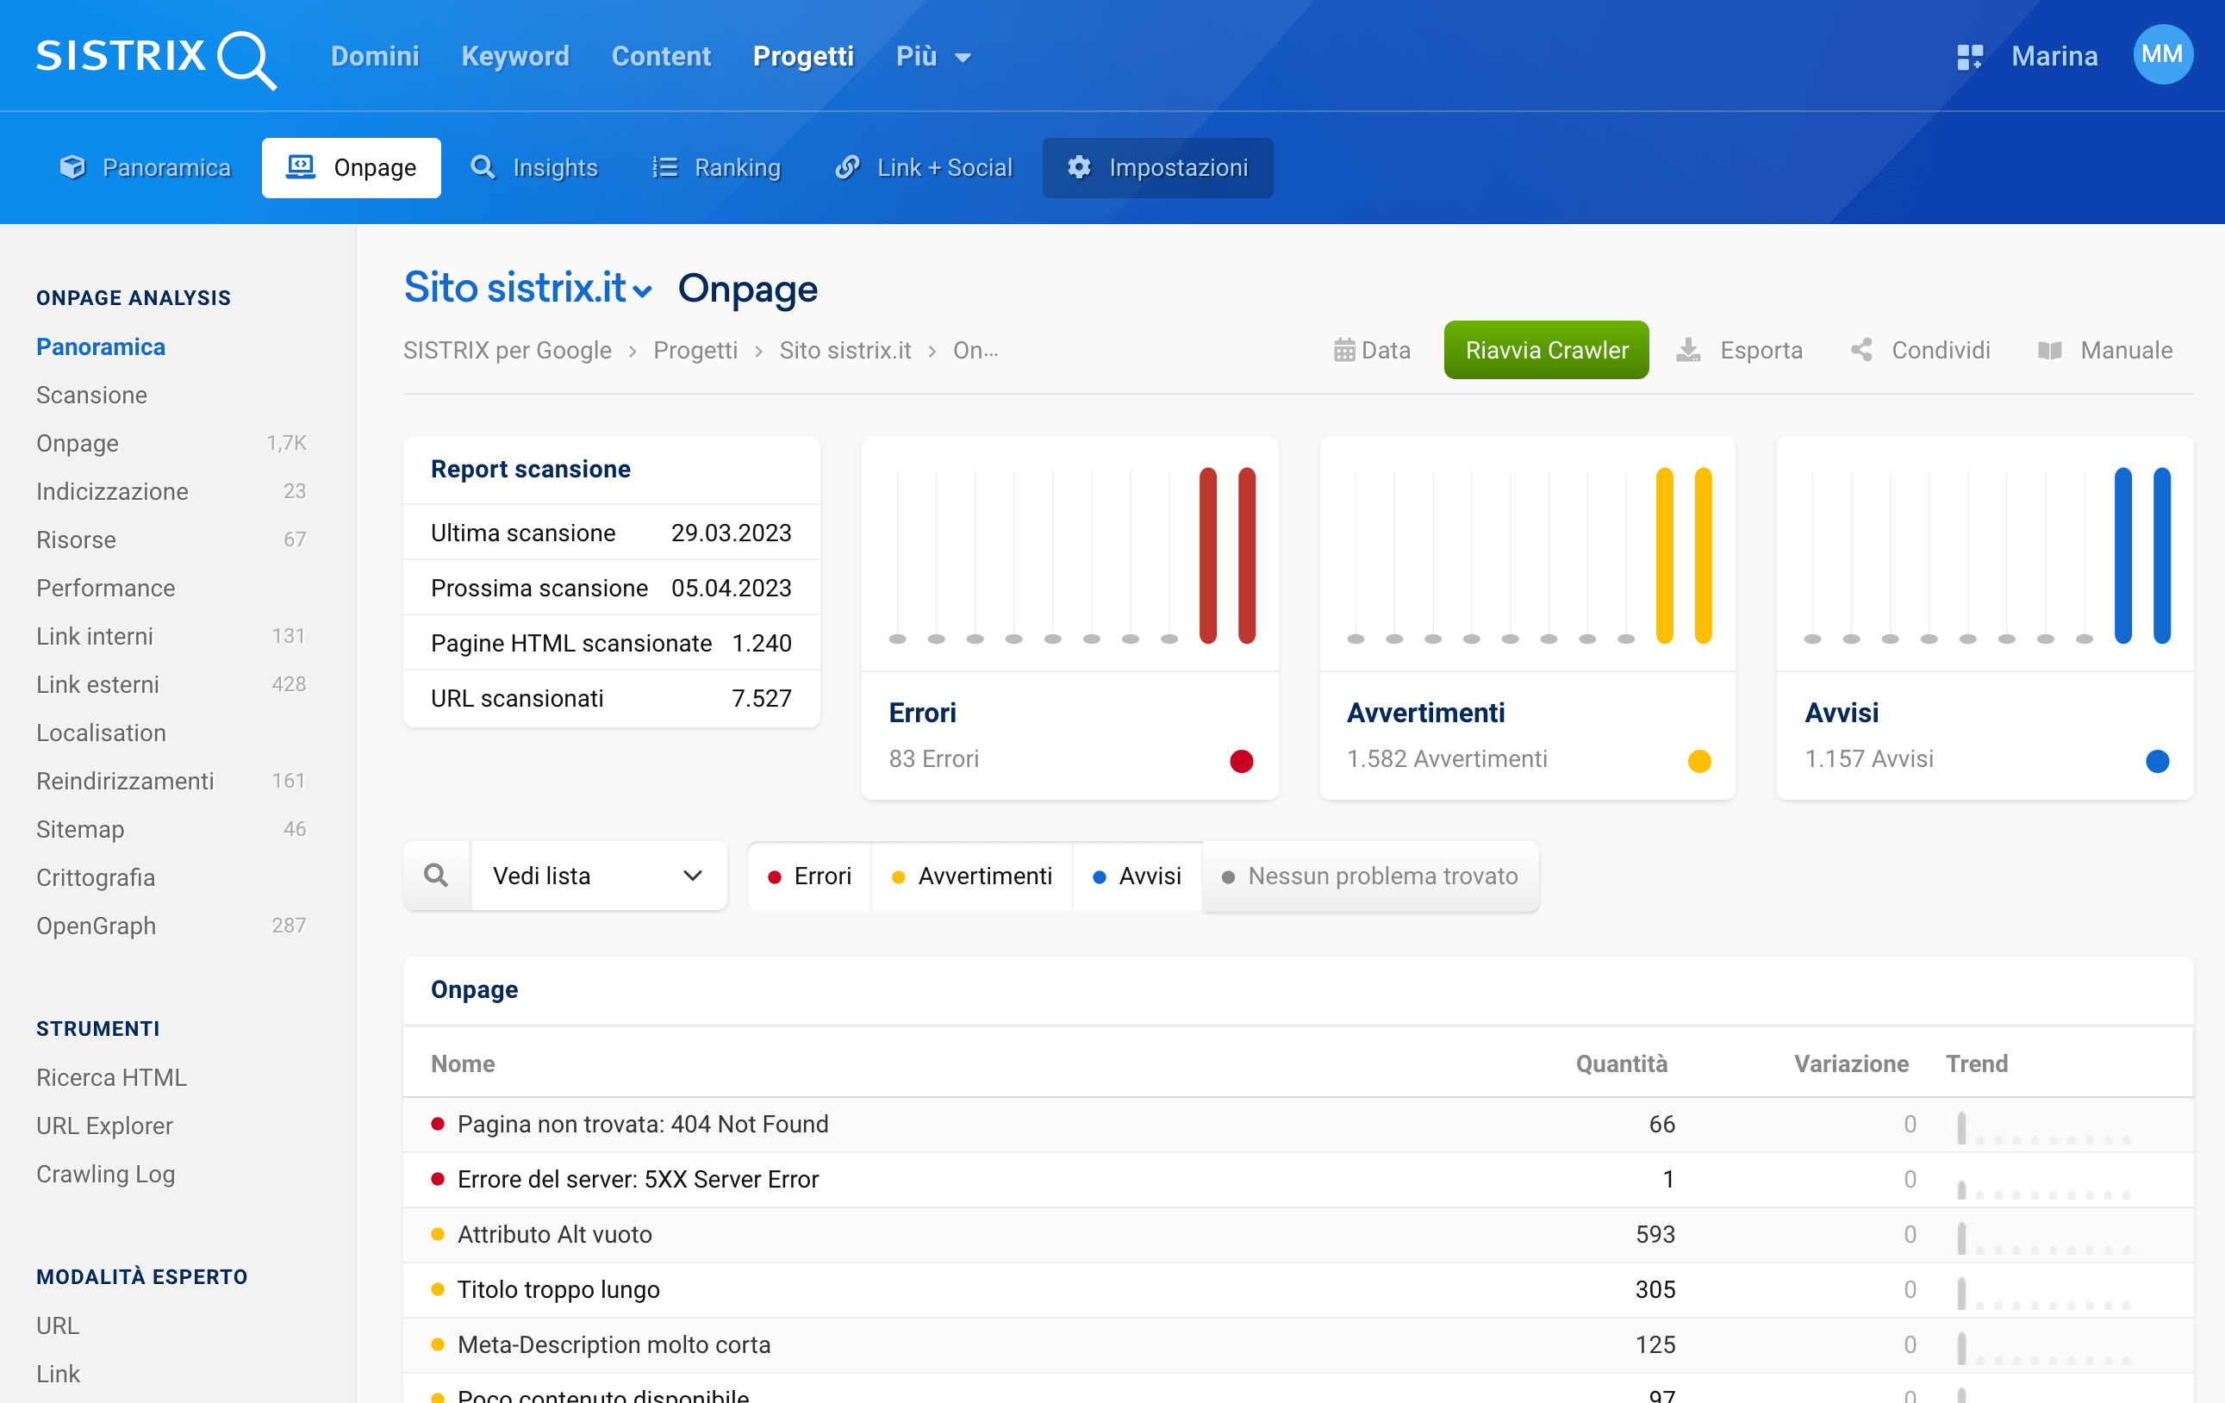The width and height of the screenshot is (2225, 1403).
Task: Open the URL Explorer tool
Action: point(104,1125)
